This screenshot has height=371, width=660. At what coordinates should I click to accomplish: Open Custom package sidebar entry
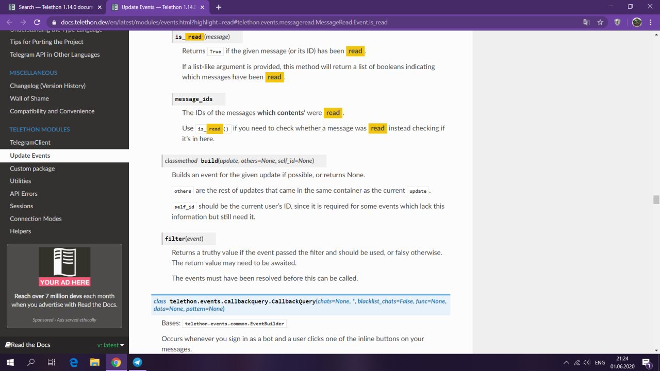pyautogui.click(x=32, y=168)
